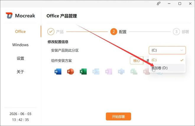195x126 pixels.
Task: Open the install partition (C:) dropdown
Action: (x=167, y=50)
